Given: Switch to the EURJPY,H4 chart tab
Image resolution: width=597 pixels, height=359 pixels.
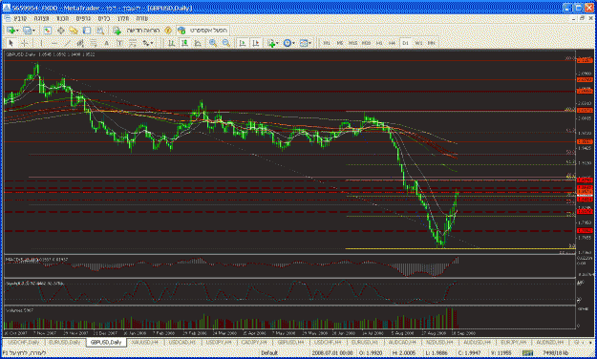Looking at the screenshot, I should (x=513, y=343).
